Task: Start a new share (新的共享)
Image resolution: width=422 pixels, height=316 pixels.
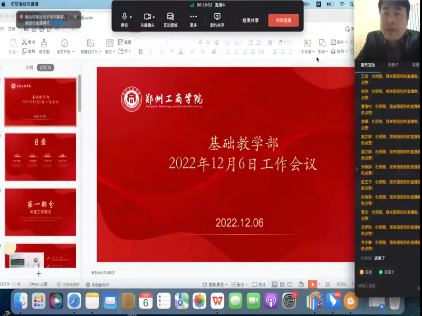Action: [217, 17]
